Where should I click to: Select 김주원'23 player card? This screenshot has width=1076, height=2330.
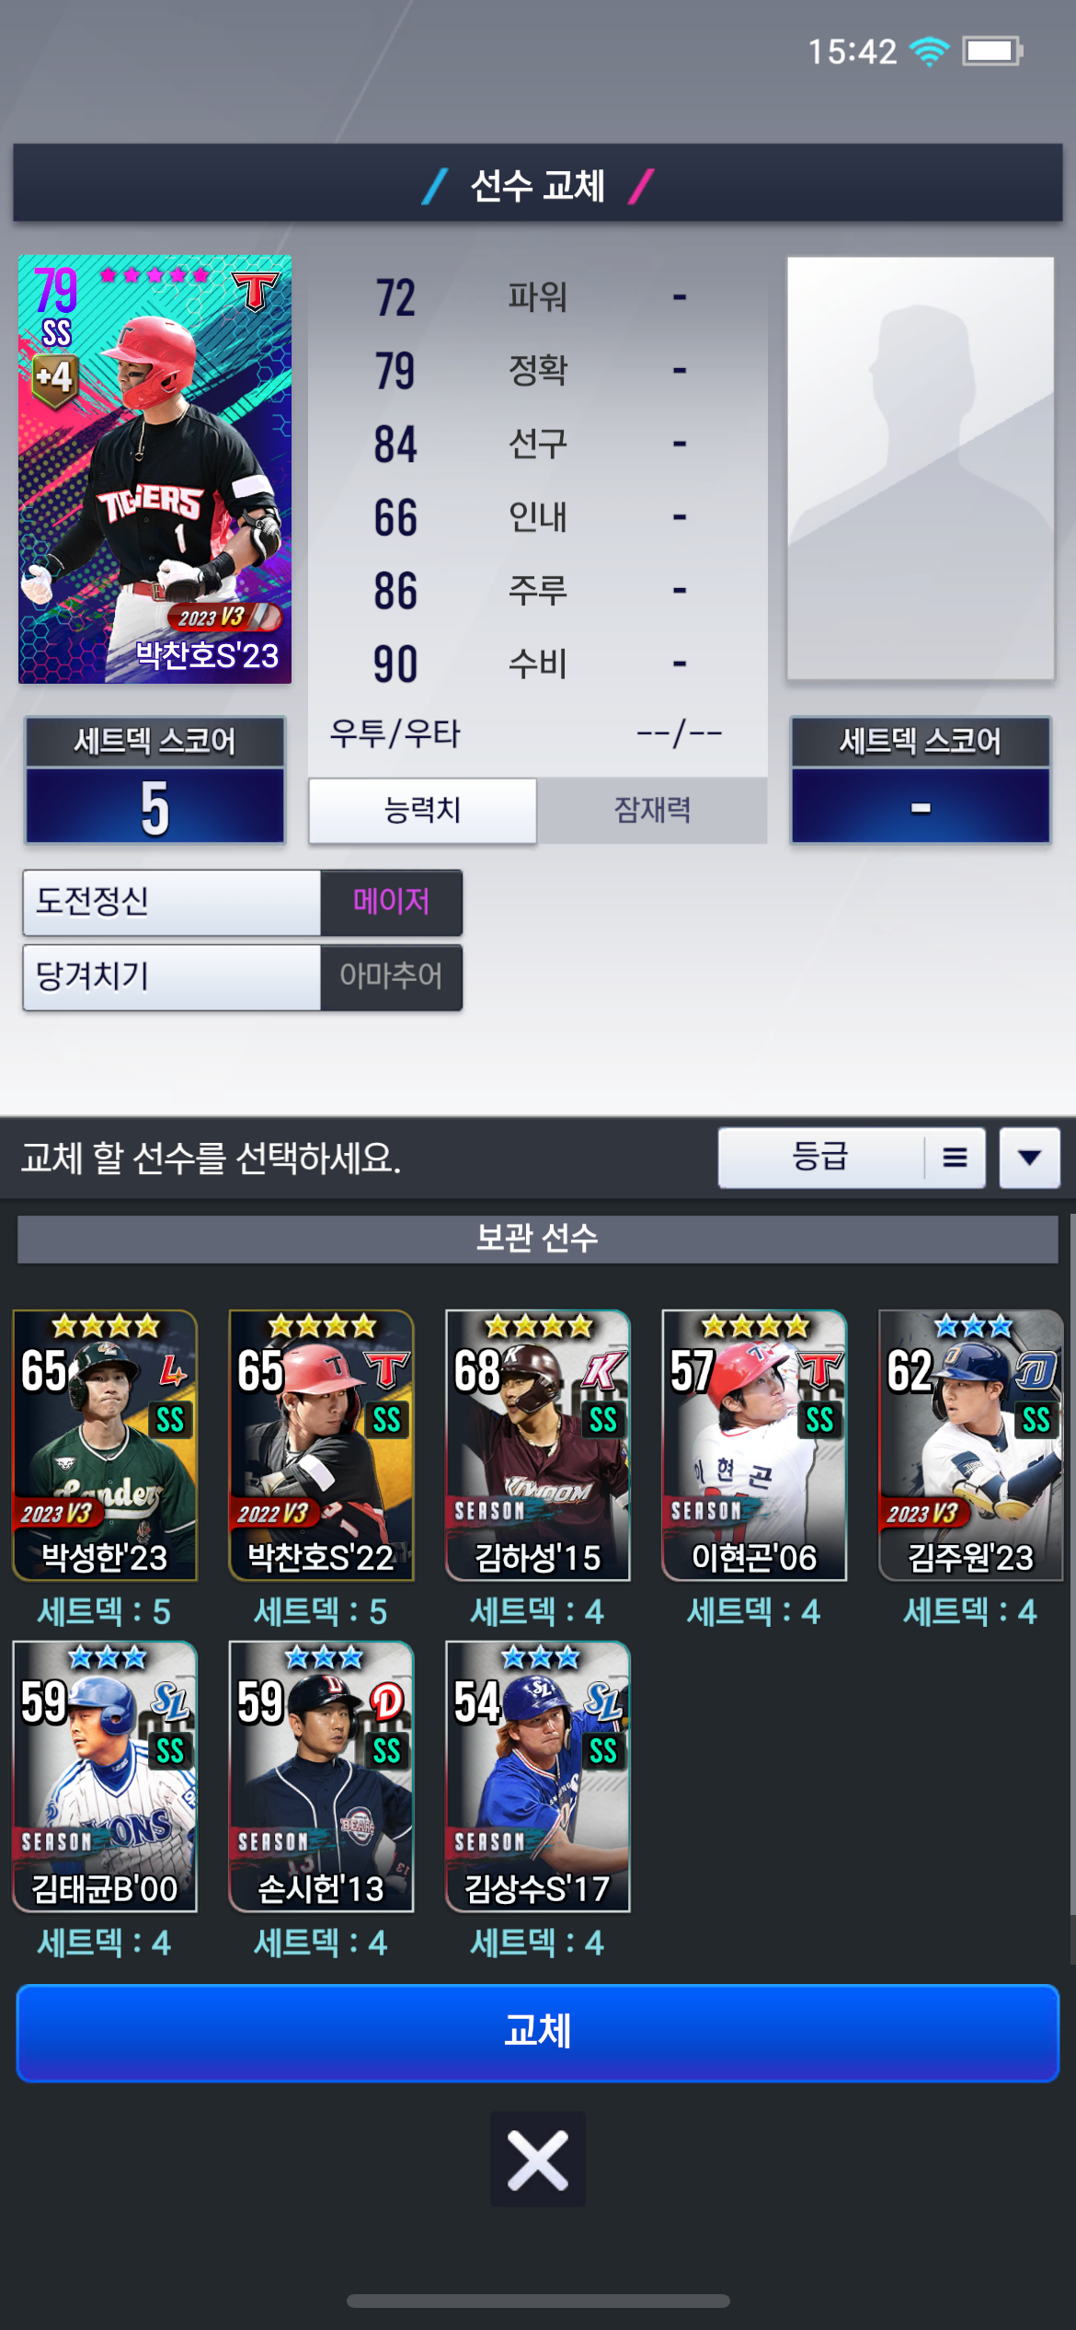971,1446
